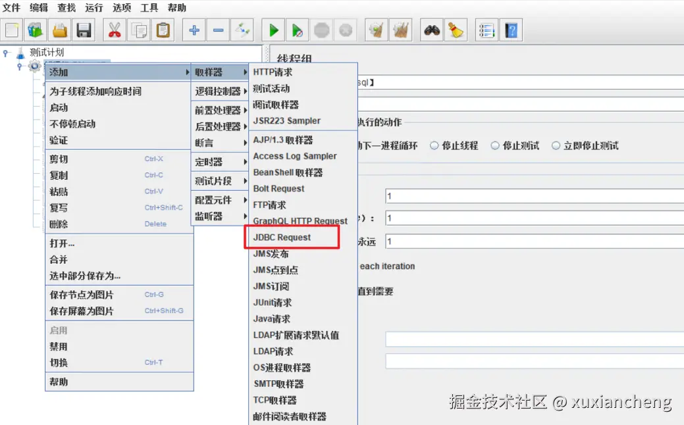The image size is (684, 425).
Task: Expand the 定时器 submenu
Action: [220, 162]
